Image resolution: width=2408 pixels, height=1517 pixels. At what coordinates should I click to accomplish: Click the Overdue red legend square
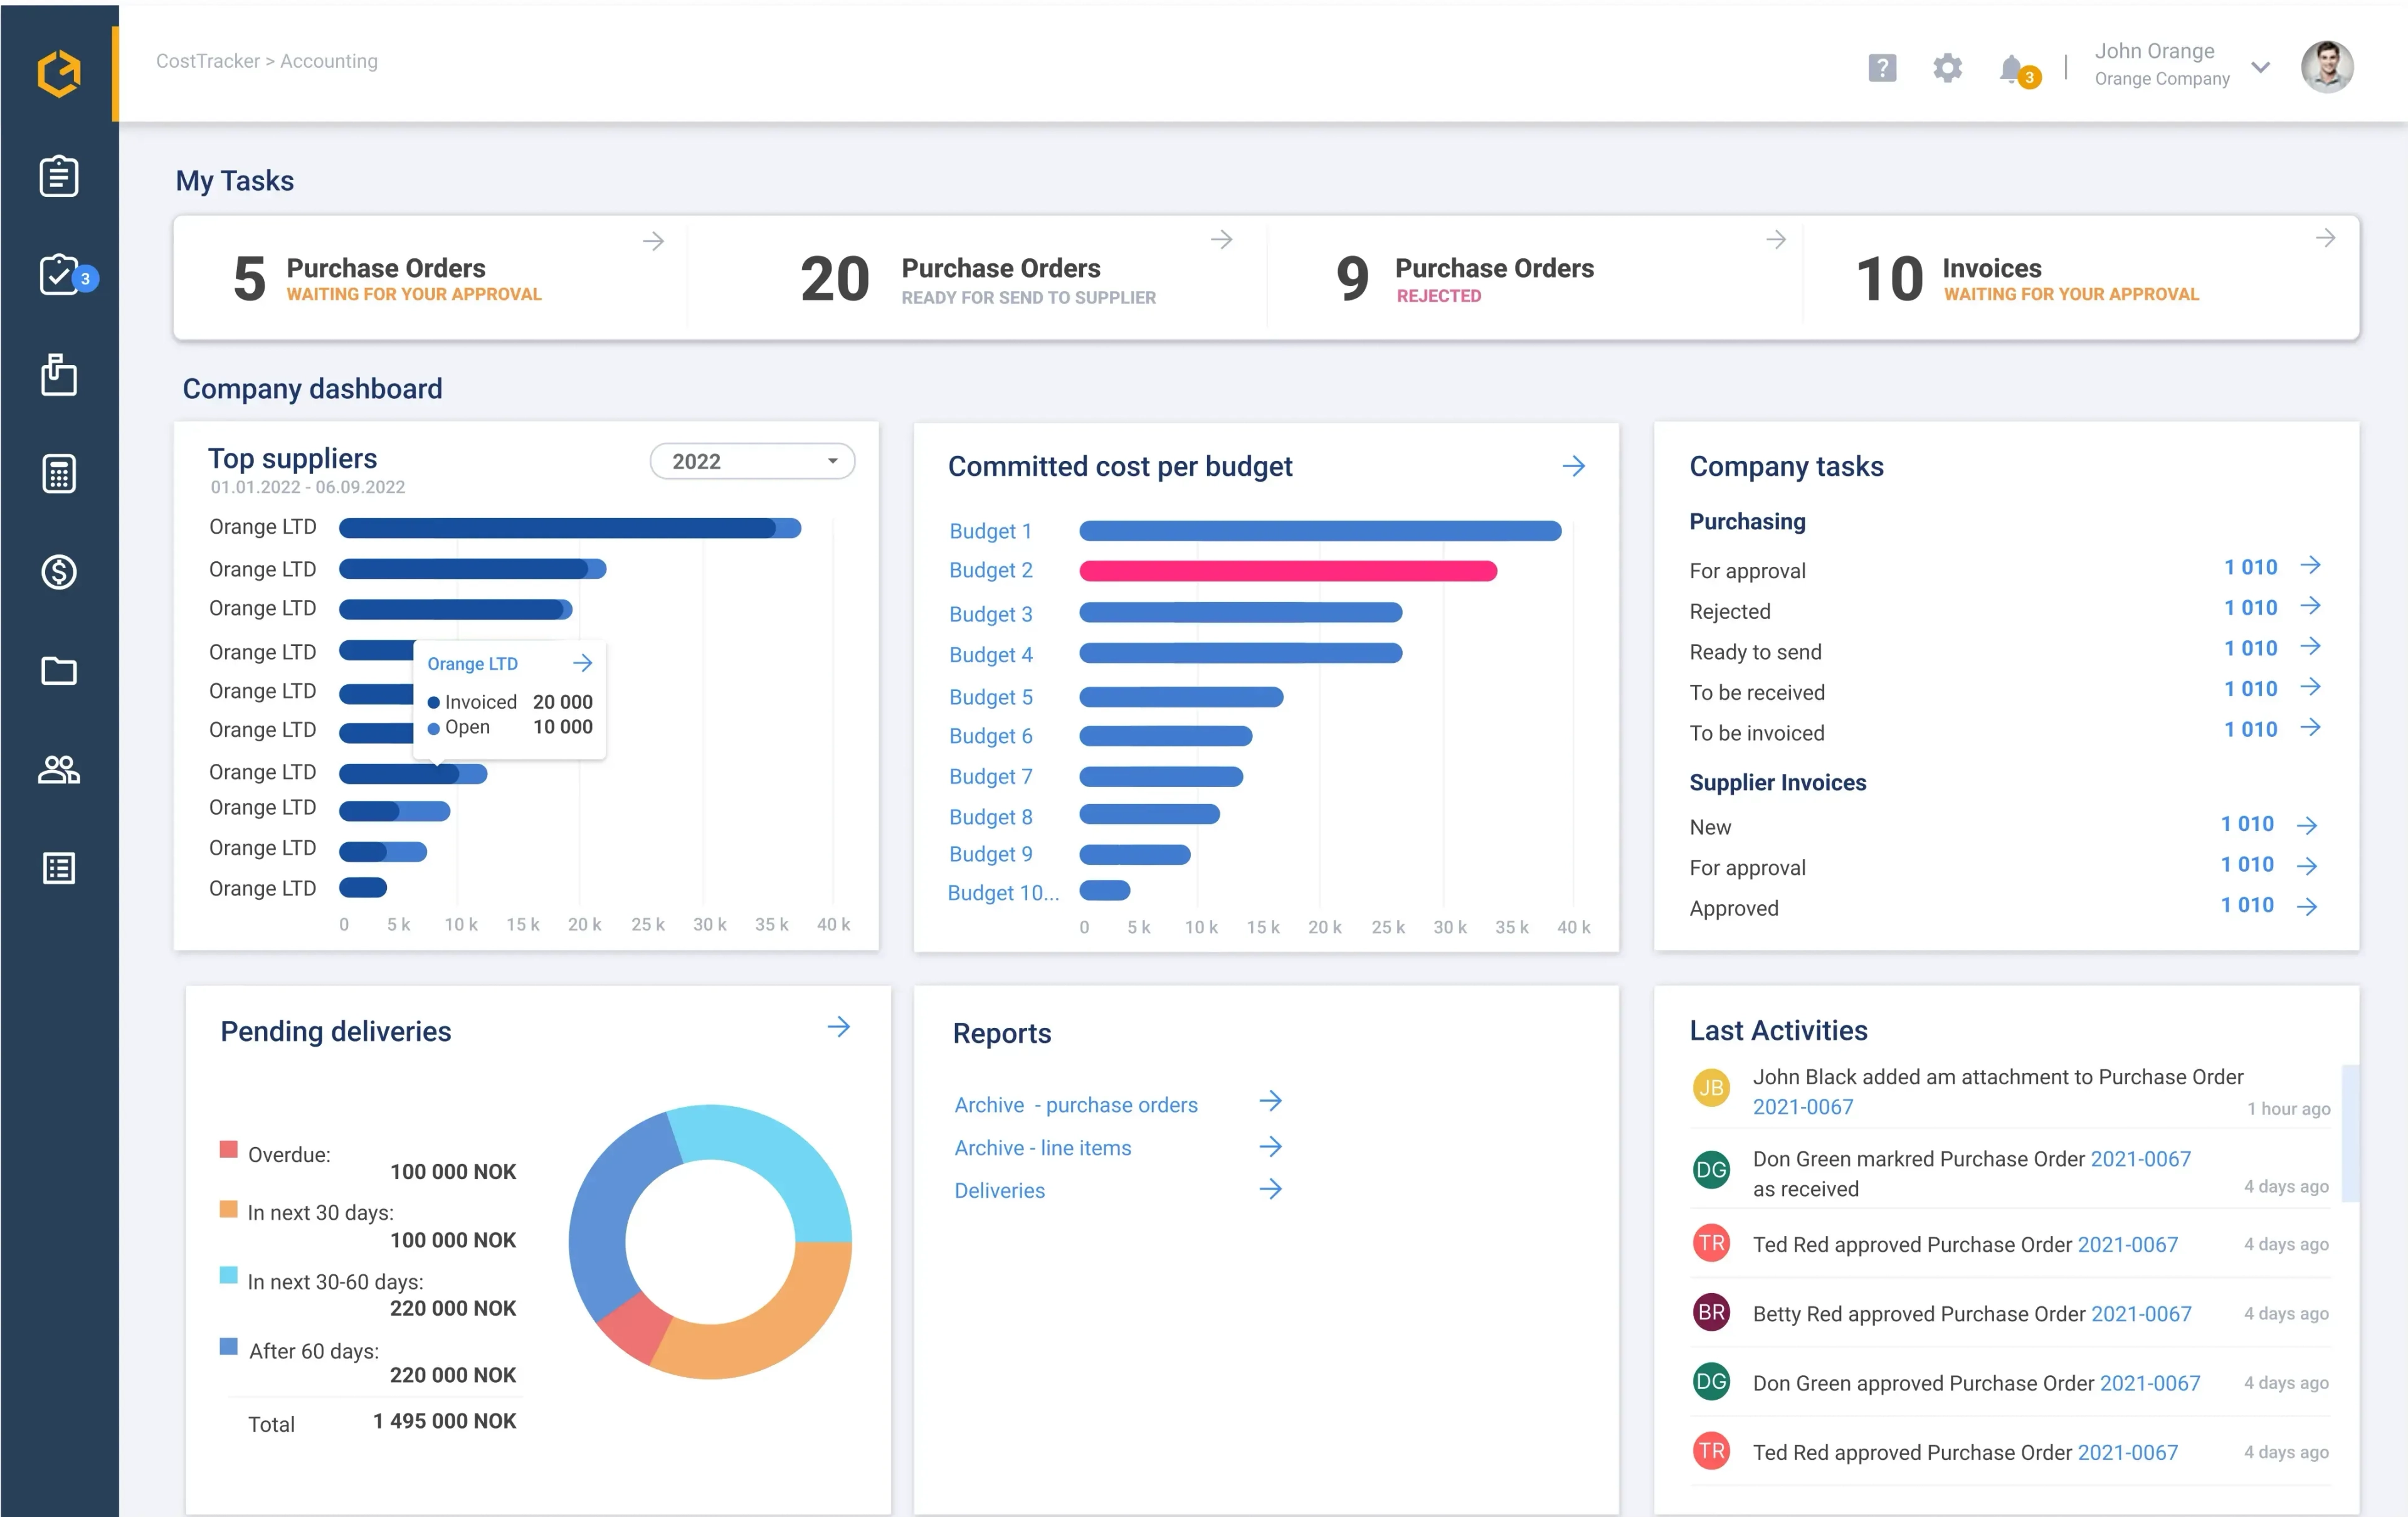228,1149
